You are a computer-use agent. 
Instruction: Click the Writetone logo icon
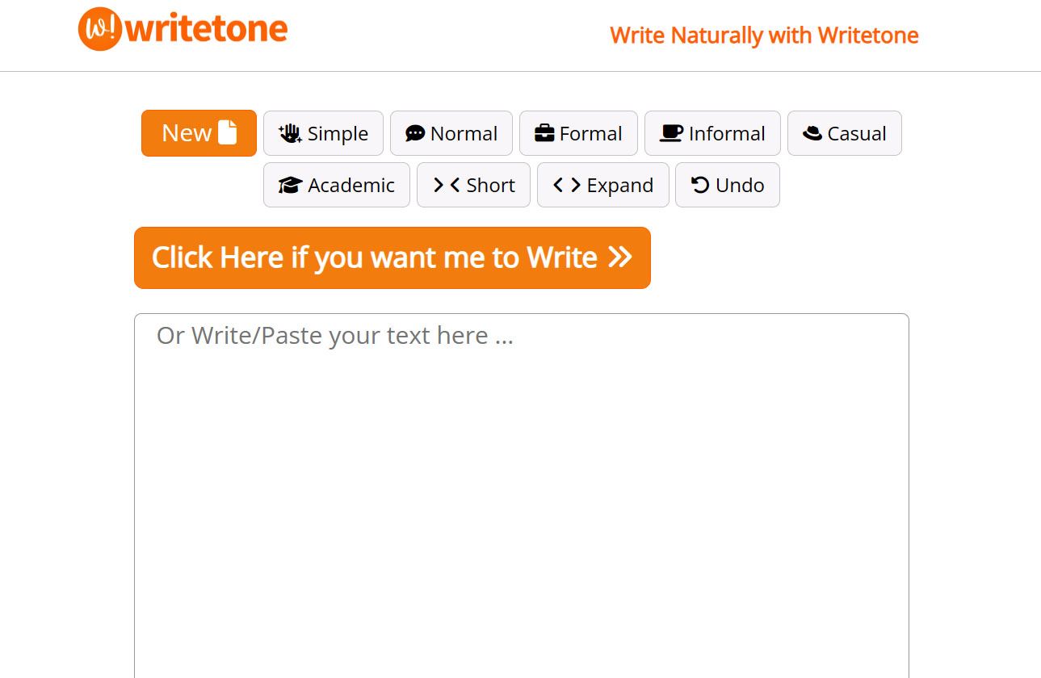[x=99, y=29]
